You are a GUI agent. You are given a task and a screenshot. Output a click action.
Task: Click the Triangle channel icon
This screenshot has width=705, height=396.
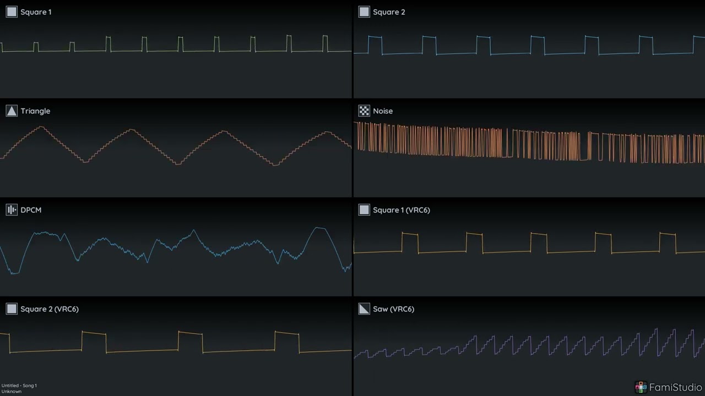click(x=12, y=111)
